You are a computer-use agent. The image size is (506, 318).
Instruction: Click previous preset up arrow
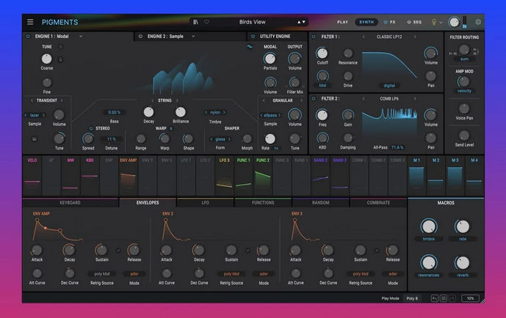299,22
